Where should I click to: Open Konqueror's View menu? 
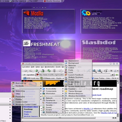point(38,67)
